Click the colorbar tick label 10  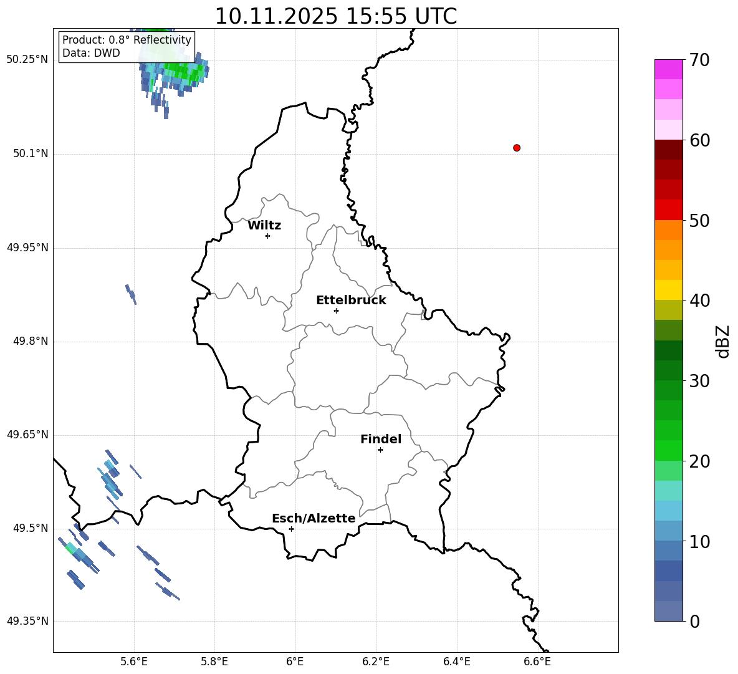pyautogui.click(x=699, y=541)
